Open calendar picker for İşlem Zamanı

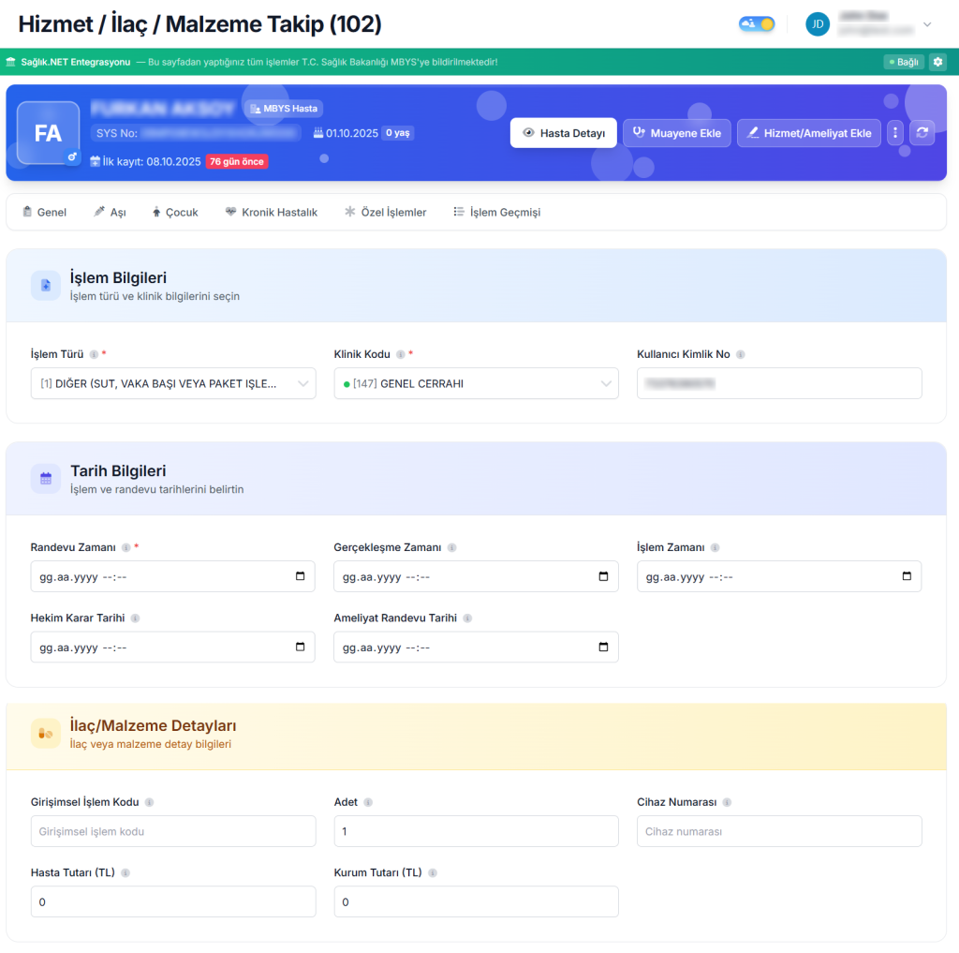point(907,576)
